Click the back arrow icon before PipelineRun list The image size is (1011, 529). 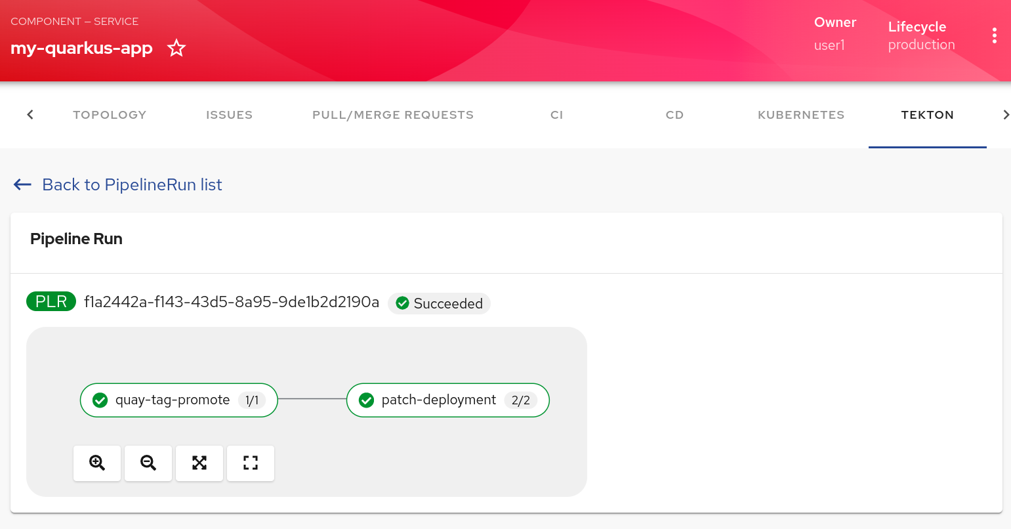point(23,184)
